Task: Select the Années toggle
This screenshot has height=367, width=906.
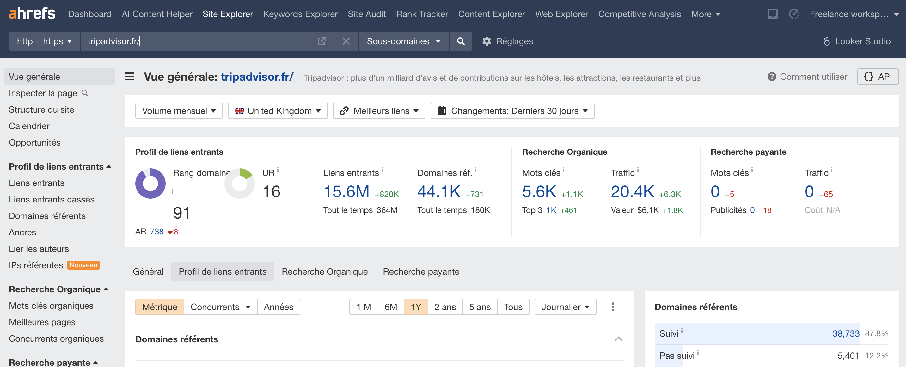Action: [x=279, y=307]
